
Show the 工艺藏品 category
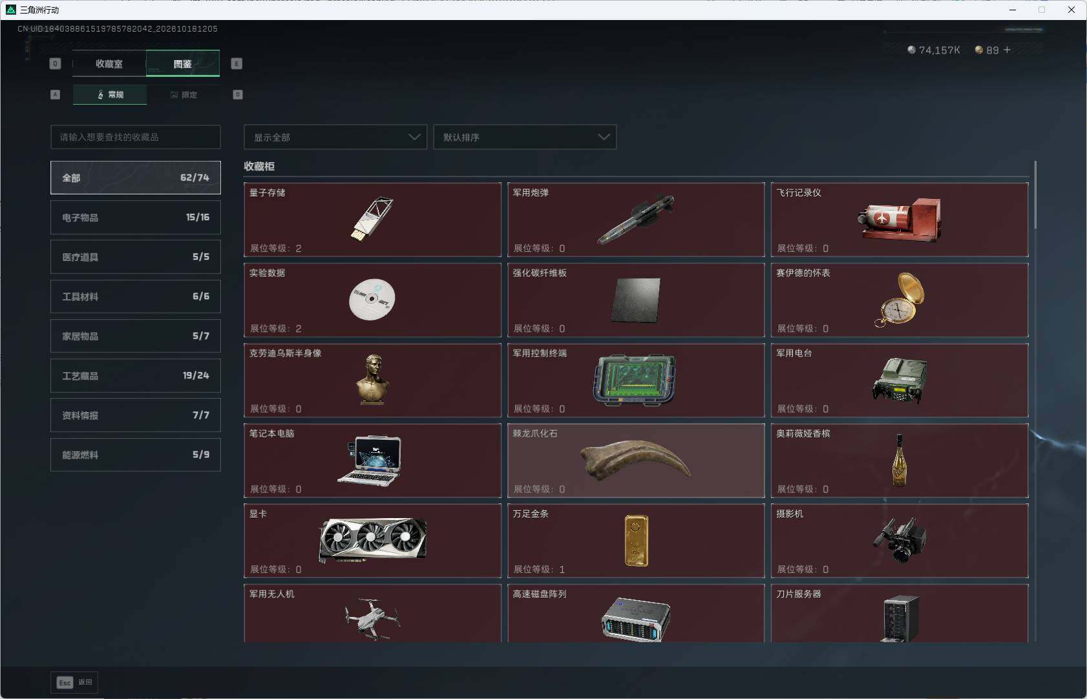tap(136, 375)
